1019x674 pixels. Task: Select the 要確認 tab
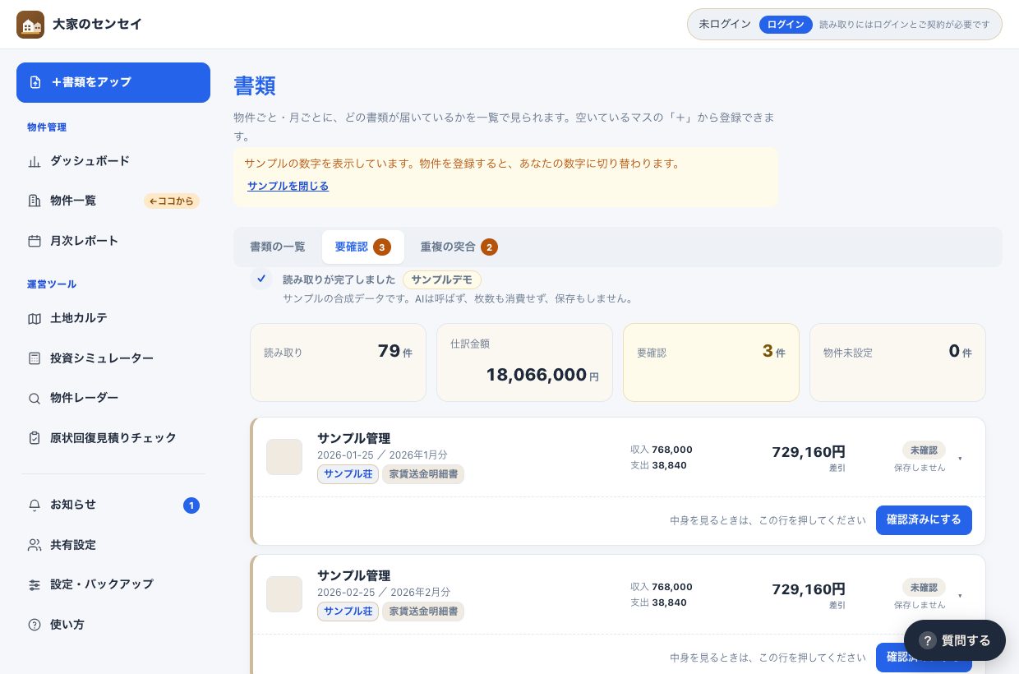tap(363, 247)
